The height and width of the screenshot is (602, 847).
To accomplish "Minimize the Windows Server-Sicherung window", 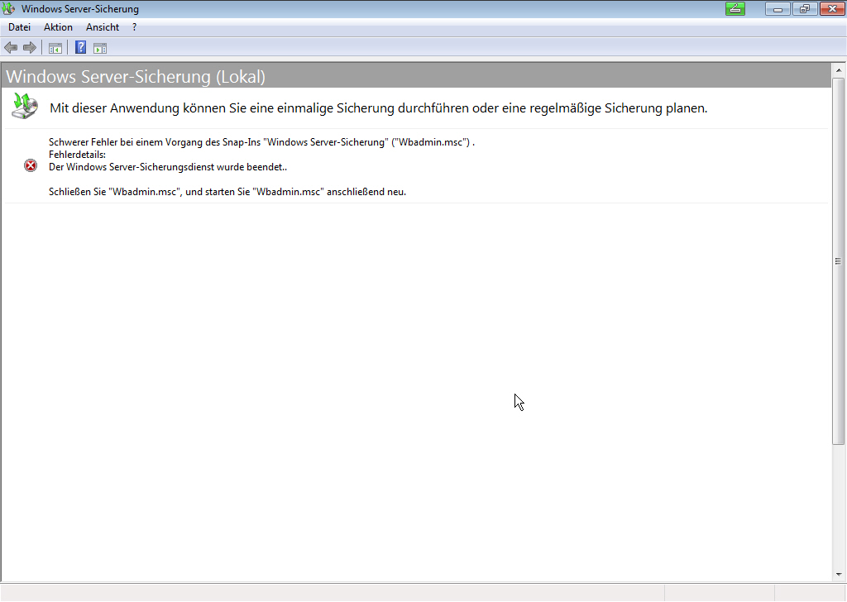I will tap(778, 8).
